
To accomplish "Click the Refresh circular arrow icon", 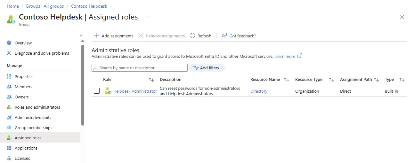I will 192,36.
